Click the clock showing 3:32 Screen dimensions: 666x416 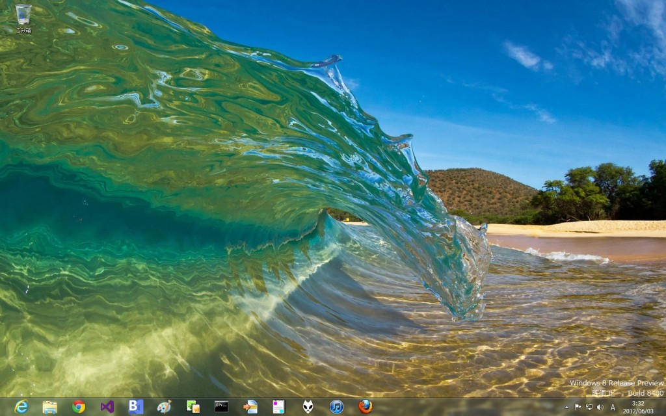[638, 407]
